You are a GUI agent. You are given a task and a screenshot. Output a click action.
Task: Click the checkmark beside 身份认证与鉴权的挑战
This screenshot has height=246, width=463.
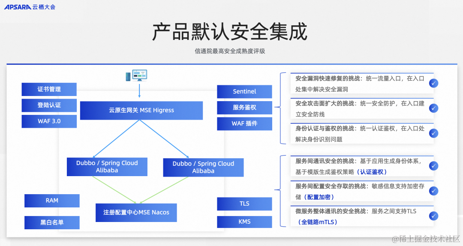click(x=433, y=133)
